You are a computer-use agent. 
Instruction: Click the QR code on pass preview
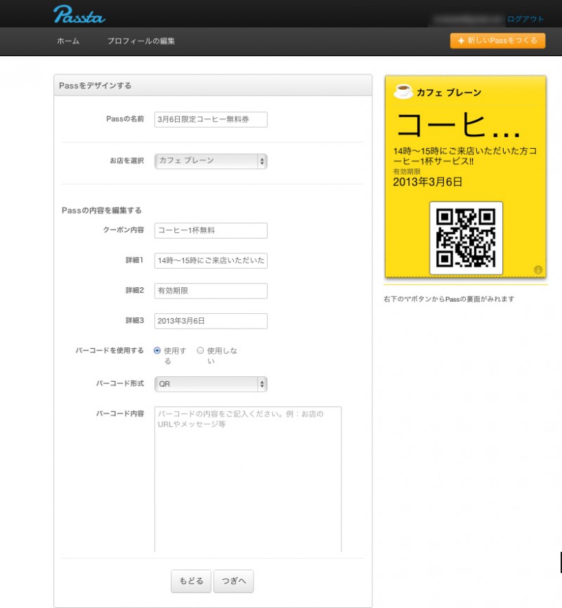(466, 238)
